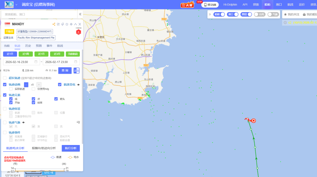Open the 港口 menu in top navigation
The image size is (317, 177).
(x=279, y=5)
